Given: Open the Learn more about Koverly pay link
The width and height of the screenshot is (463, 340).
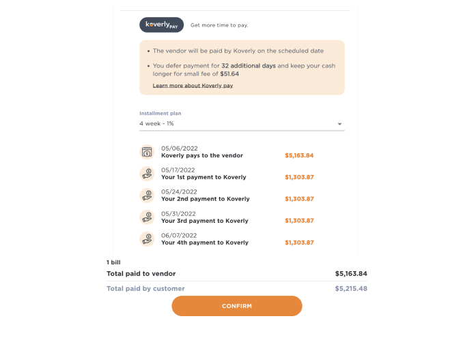Looking at the screenshot, I should tap(193, 86).
